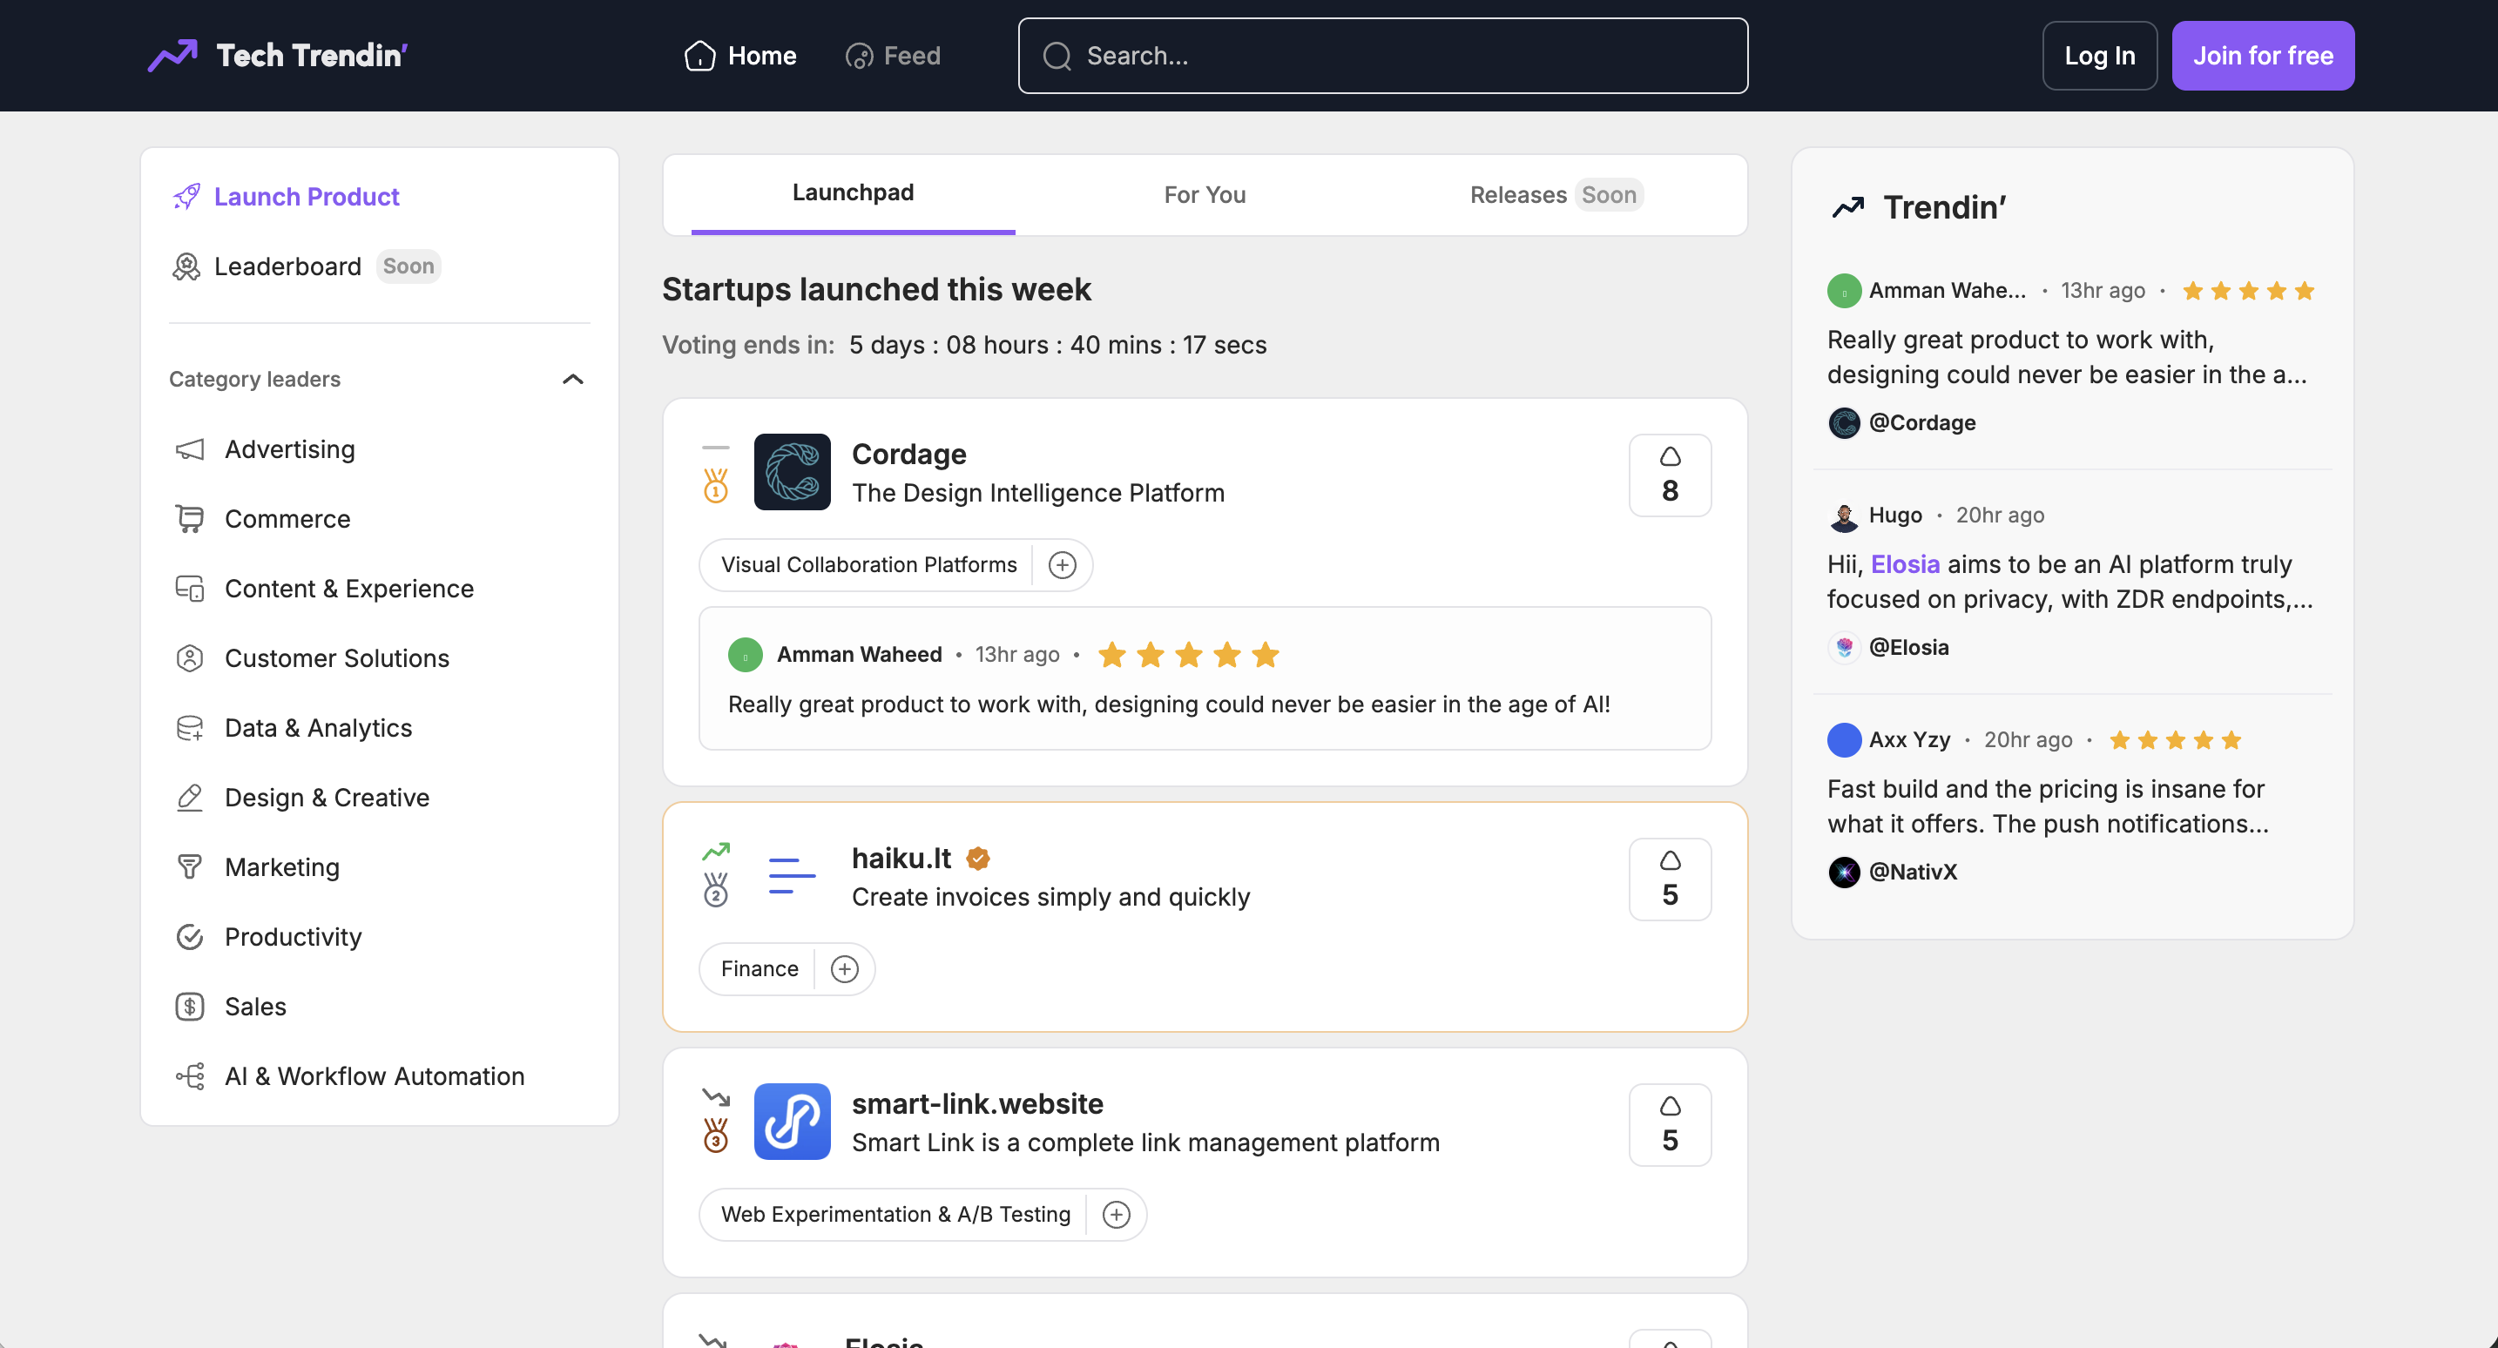Click Amman Waheed reviewer name in Cordage card
This screenshot has height=1348, width=2498.
[x=858, y=656]
